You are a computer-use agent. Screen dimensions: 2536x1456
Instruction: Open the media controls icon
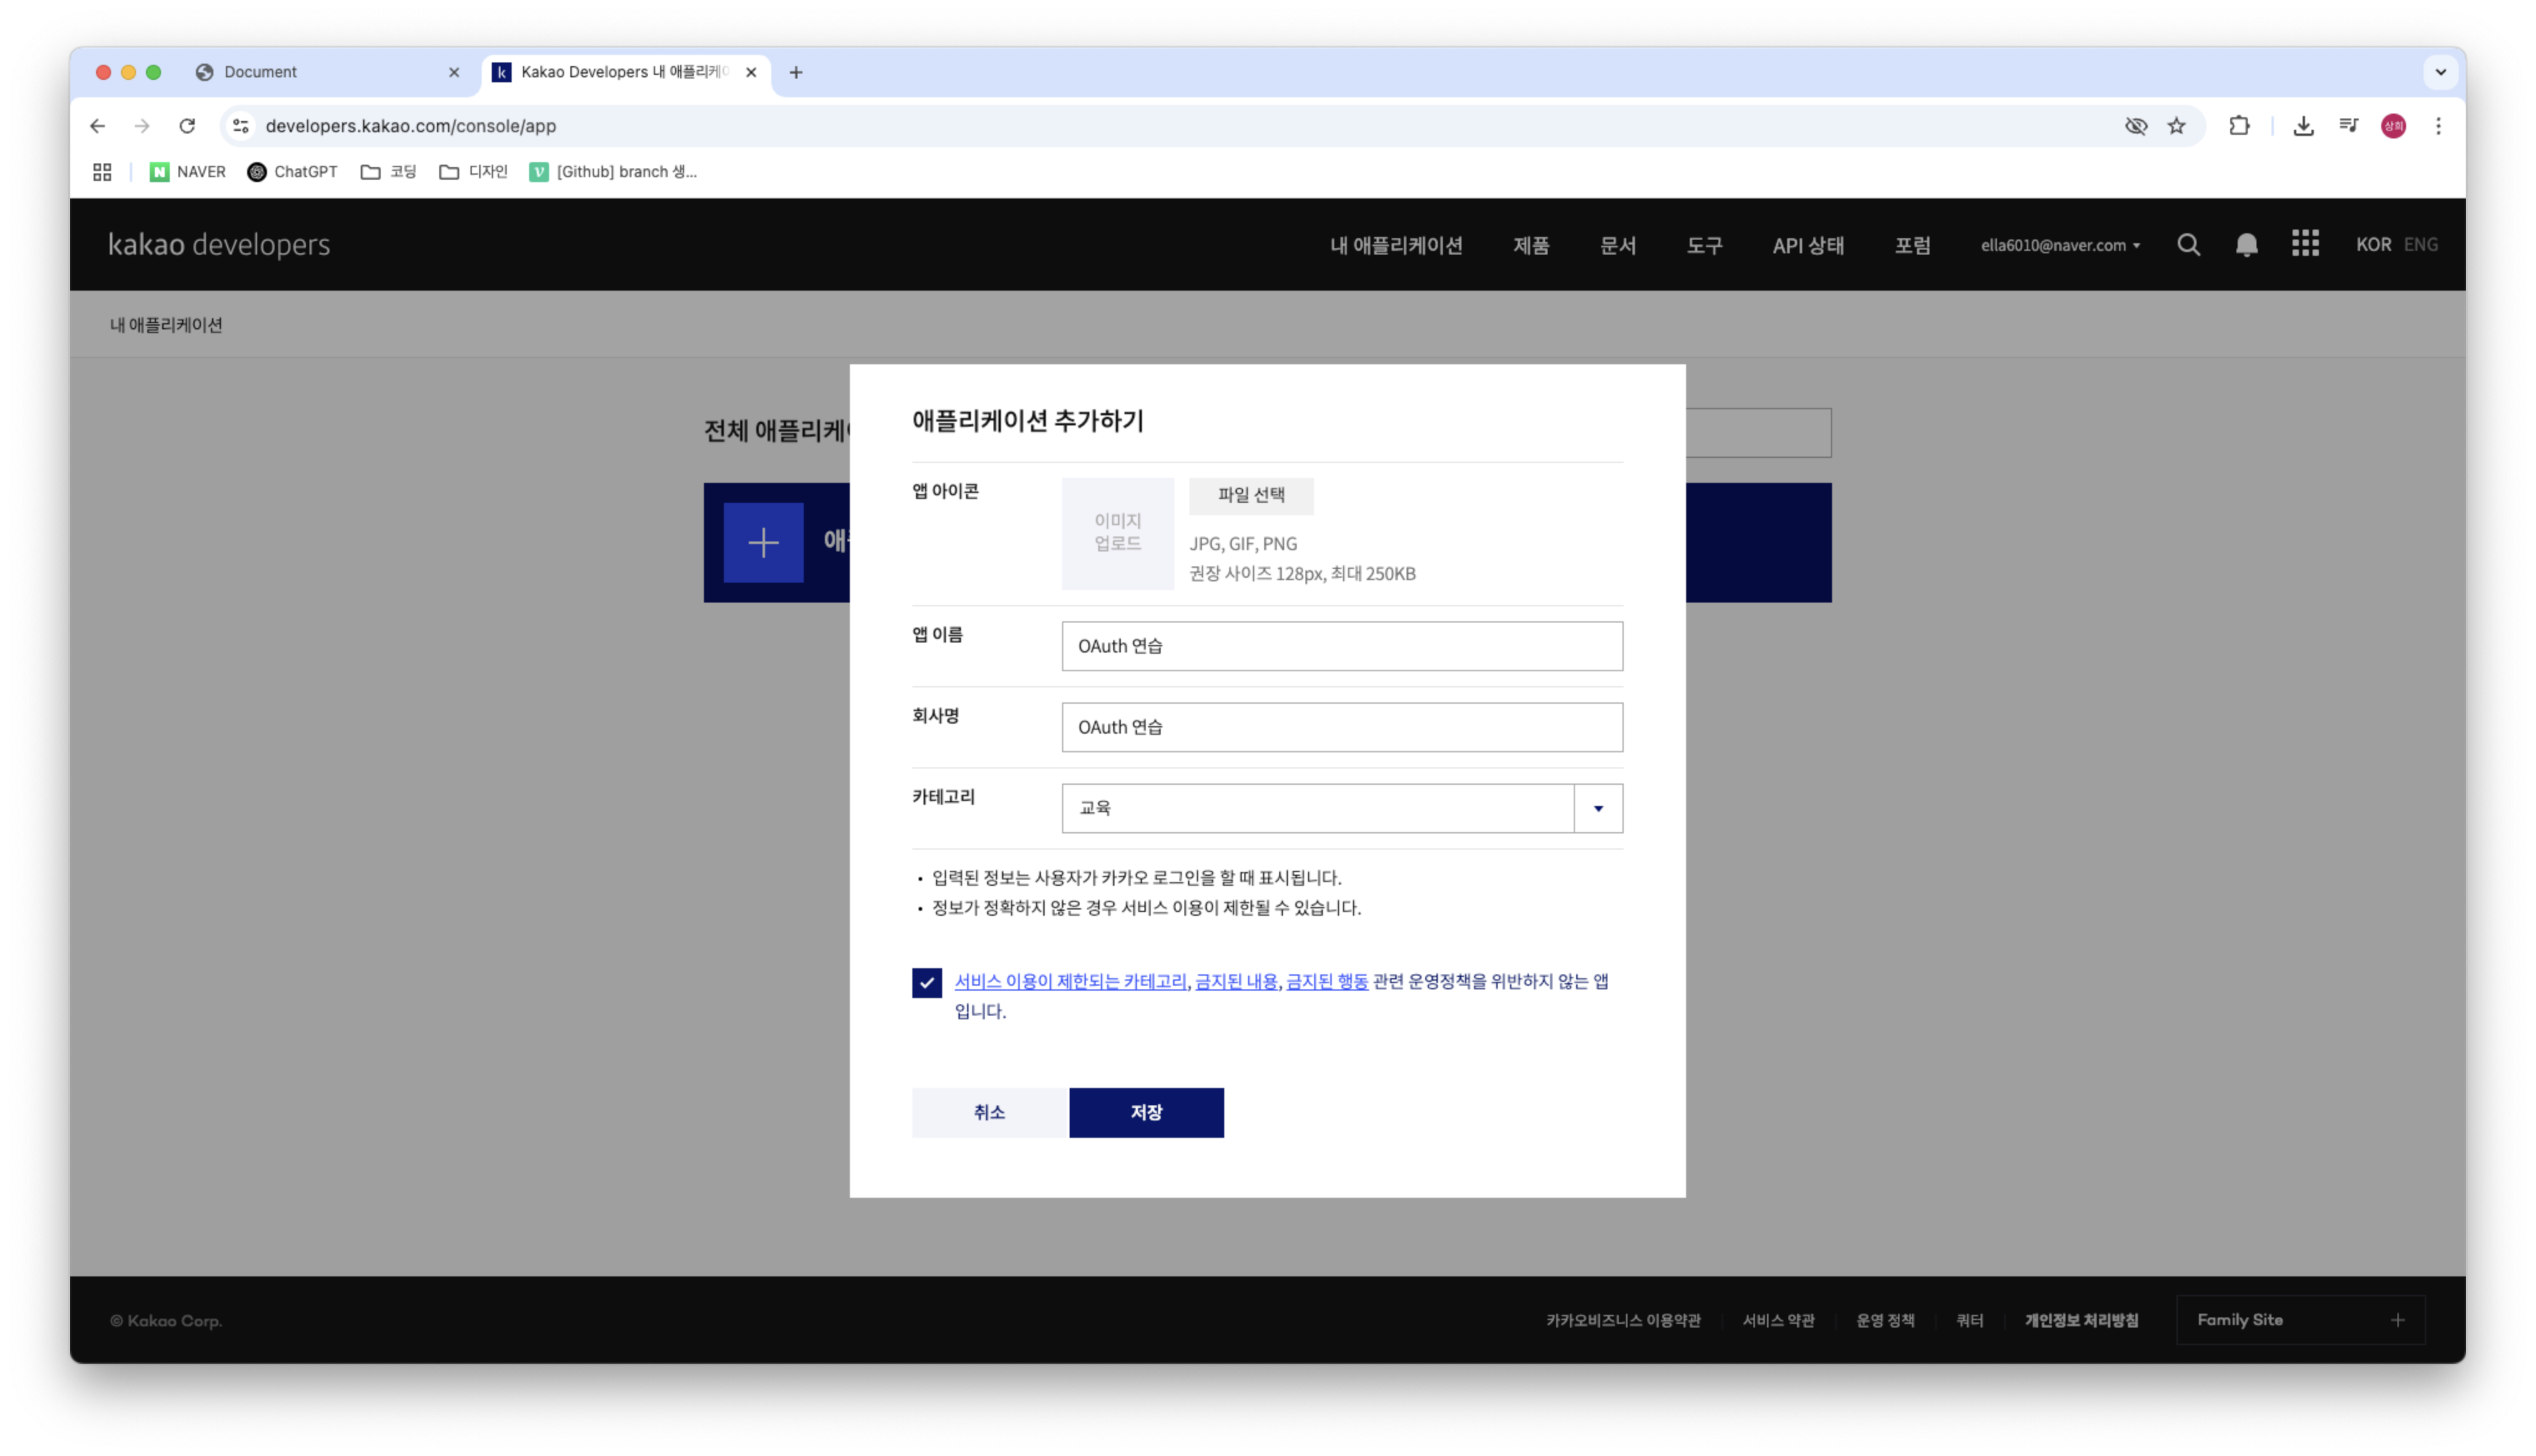2348,126
